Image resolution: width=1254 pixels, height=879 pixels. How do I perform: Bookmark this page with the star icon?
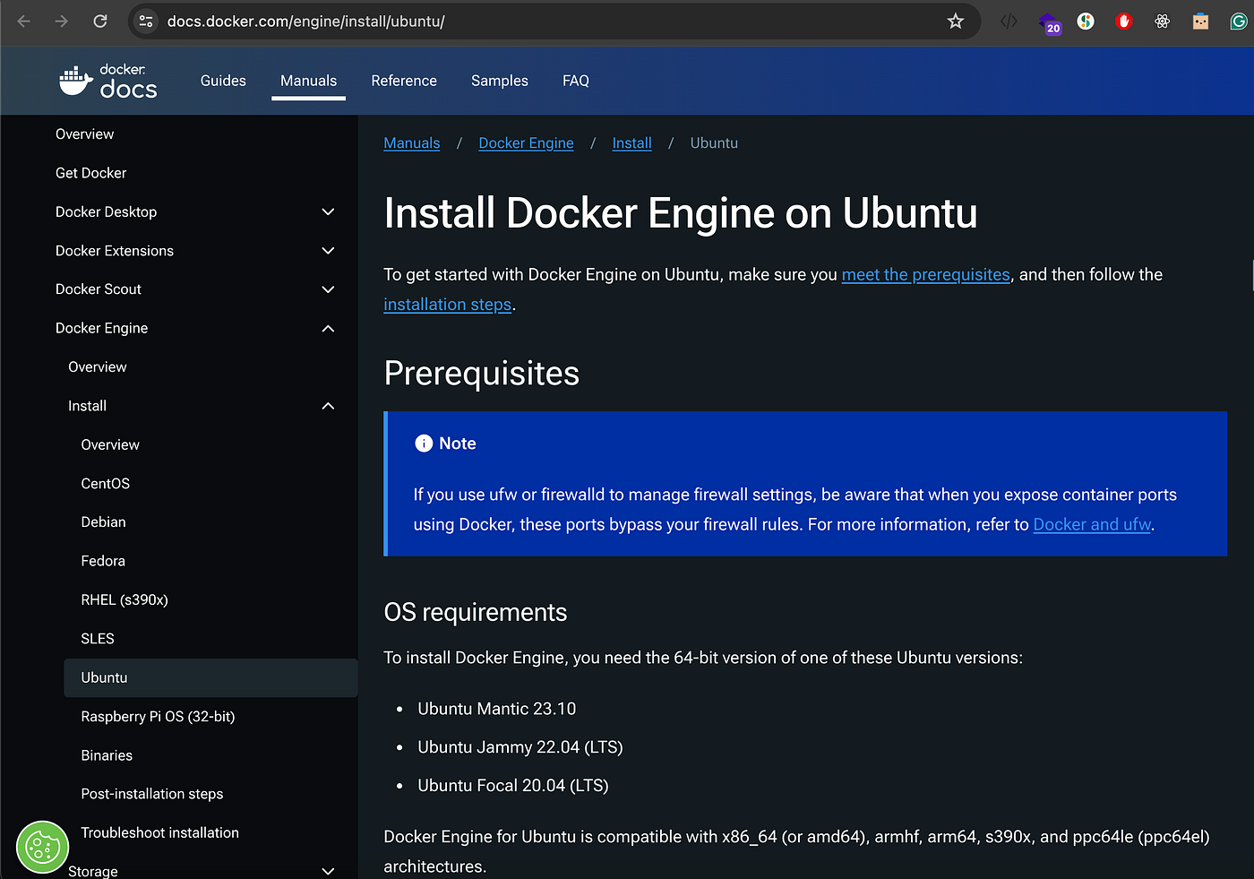click(956, 21)
